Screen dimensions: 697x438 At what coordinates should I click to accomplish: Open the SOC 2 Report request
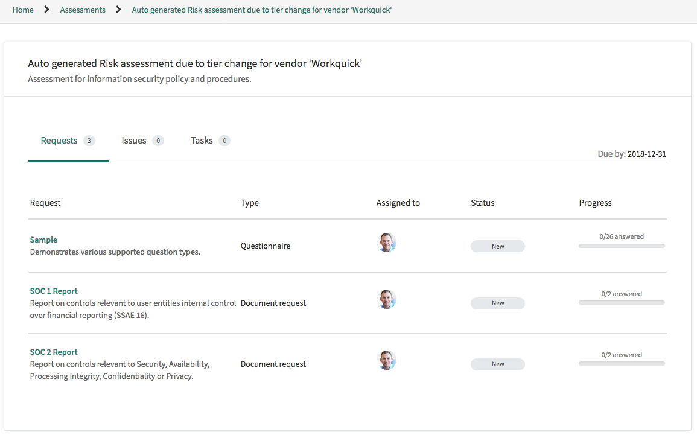coord(54,352)
